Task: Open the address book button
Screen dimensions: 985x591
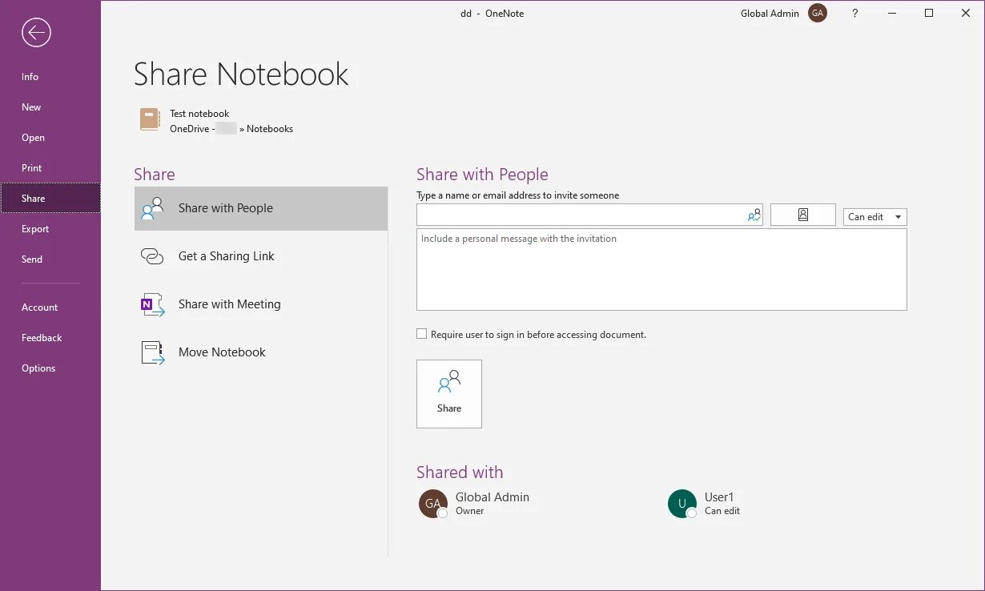Action: (803, 215)
